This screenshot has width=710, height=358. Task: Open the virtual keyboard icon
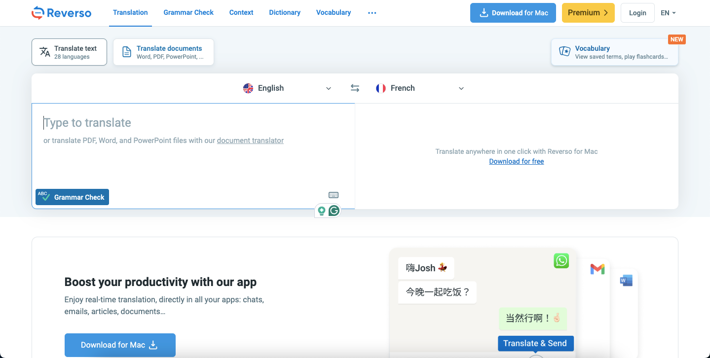click(x=334, y=195)
